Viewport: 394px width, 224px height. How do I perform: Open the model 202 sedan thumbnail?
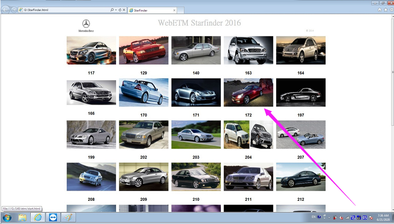point(144,135)
